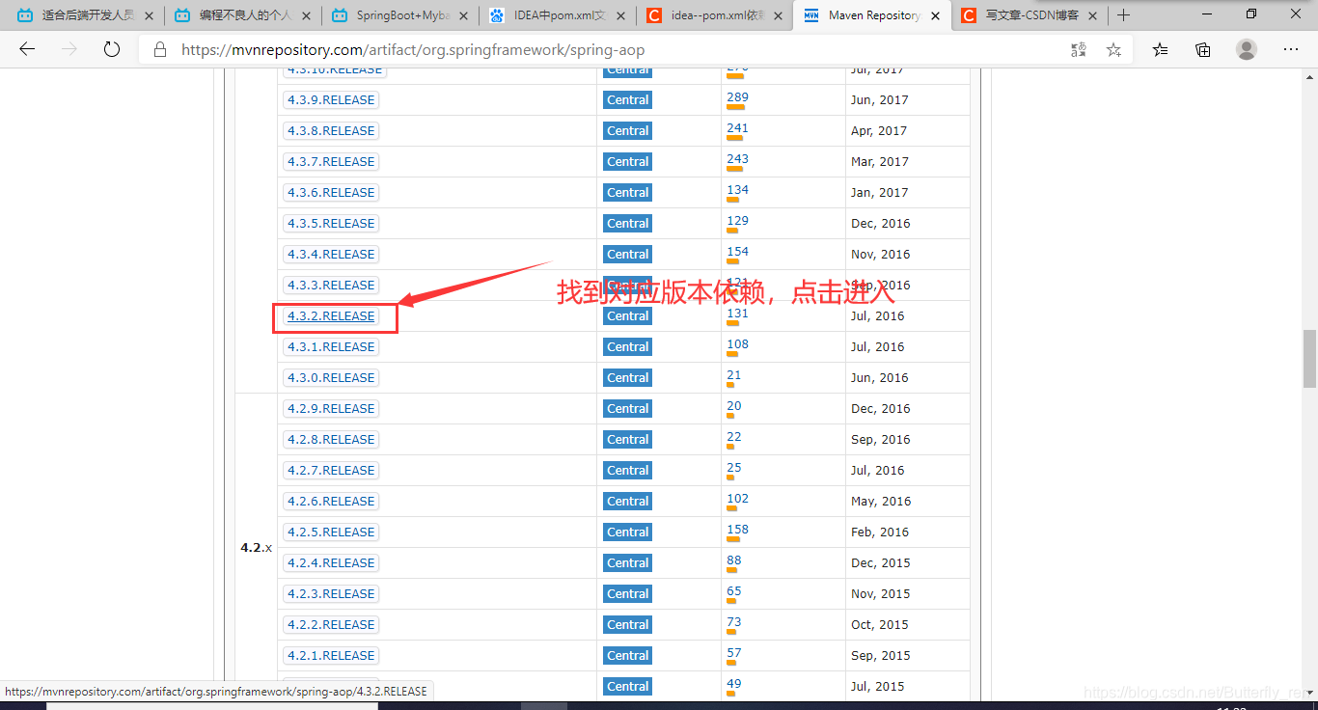Open usages count 154

737,252
